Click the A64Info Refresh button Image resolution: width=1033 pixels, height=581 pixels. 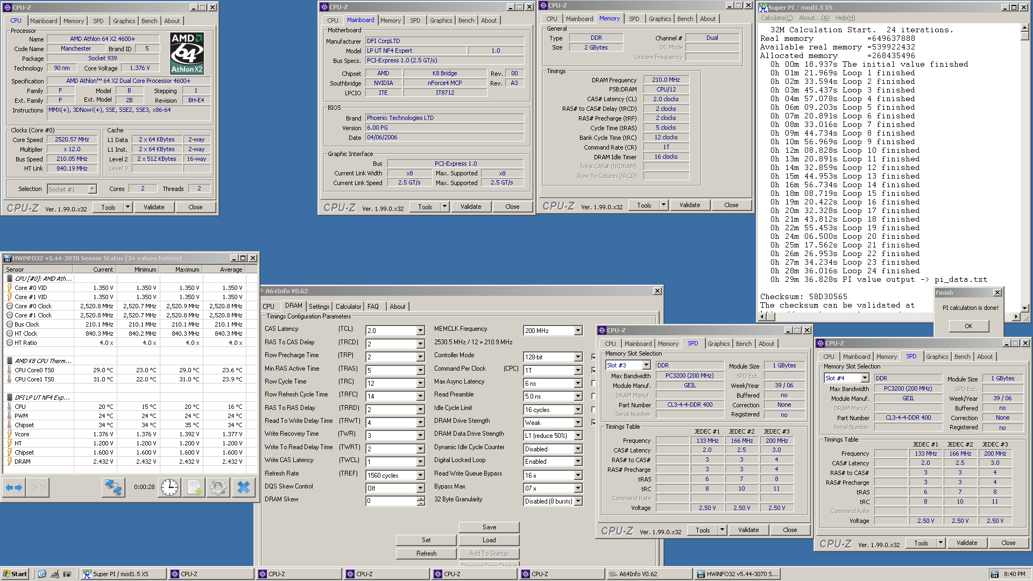point(426,554)
